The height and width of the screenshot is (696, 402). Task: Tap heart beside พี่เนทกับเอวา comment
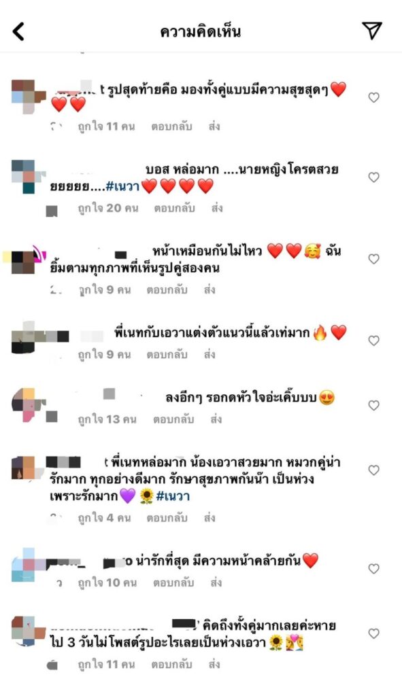[373, 341]
